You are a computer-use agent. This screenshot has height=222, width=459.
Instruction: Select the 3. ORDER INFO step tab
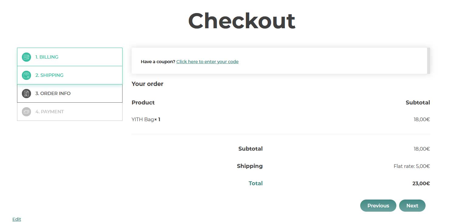(53, 94)
